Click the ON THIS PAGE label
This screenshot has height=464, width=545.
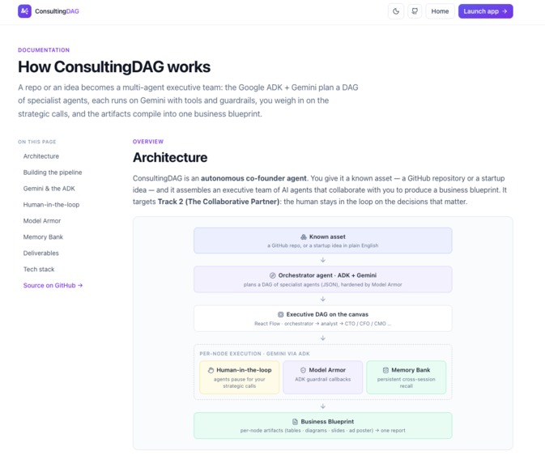pyautogui.click(x=37, y=142)
